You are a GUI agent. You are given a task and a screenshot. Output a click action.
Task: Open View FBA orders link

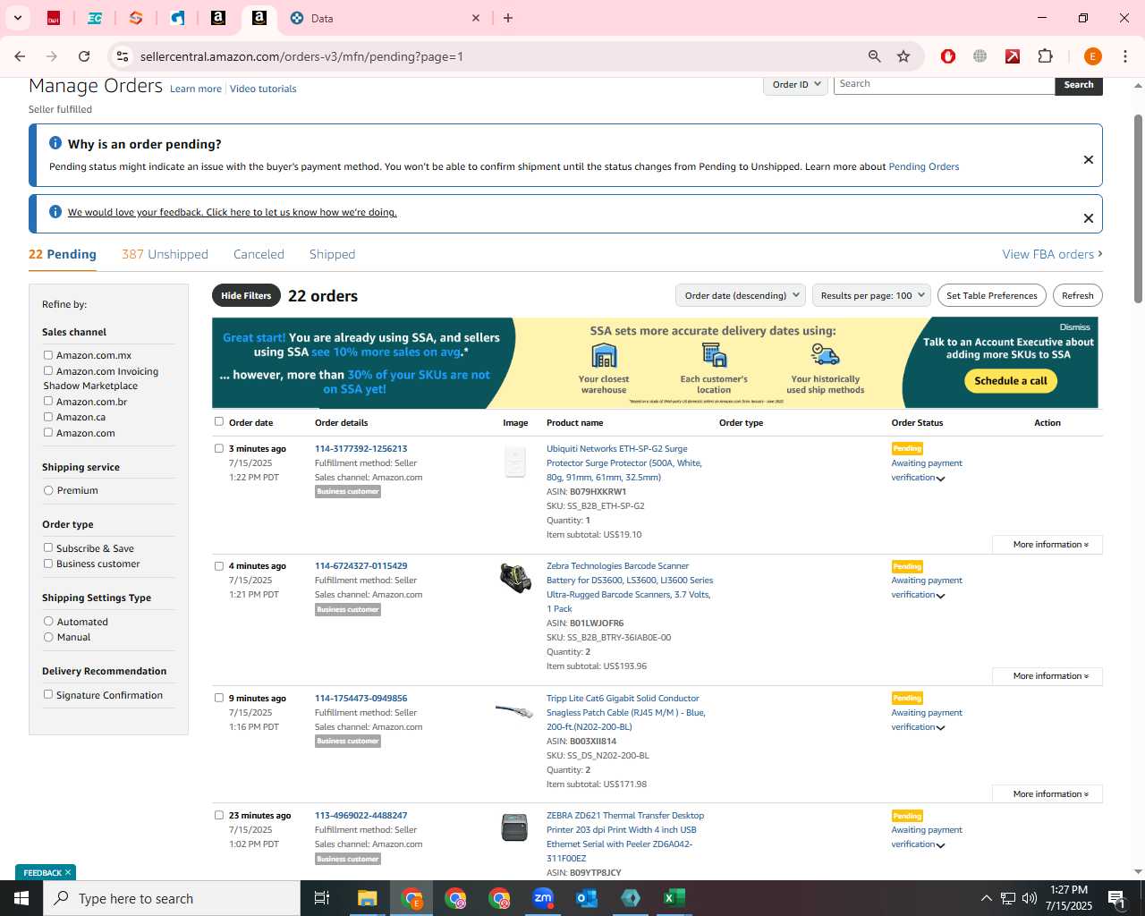point(1052,254)
